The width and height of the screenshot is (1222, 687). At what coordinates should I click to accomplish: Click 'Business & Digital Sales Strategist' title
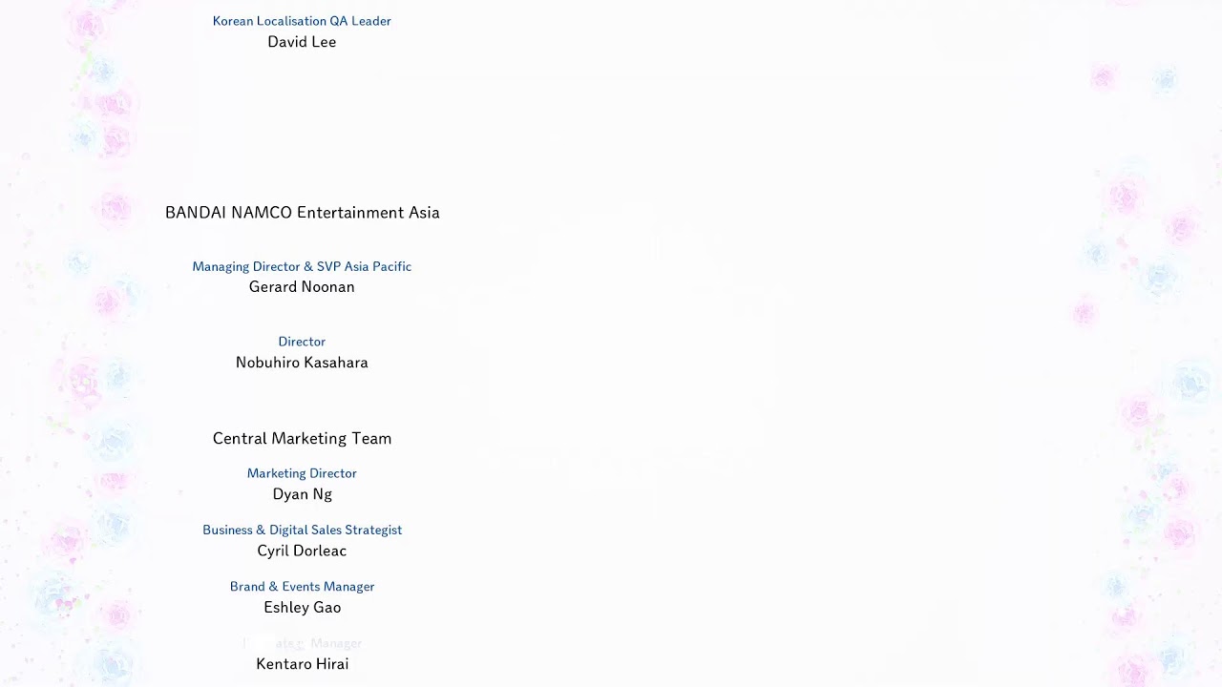302,531
